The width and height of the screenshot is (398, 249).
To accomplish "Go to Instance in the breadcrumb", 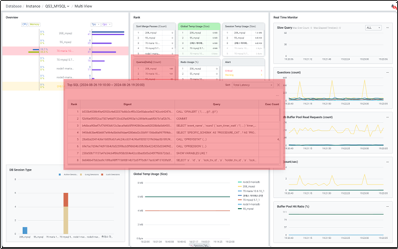I will pyautogui.click(x=33, y=6).
